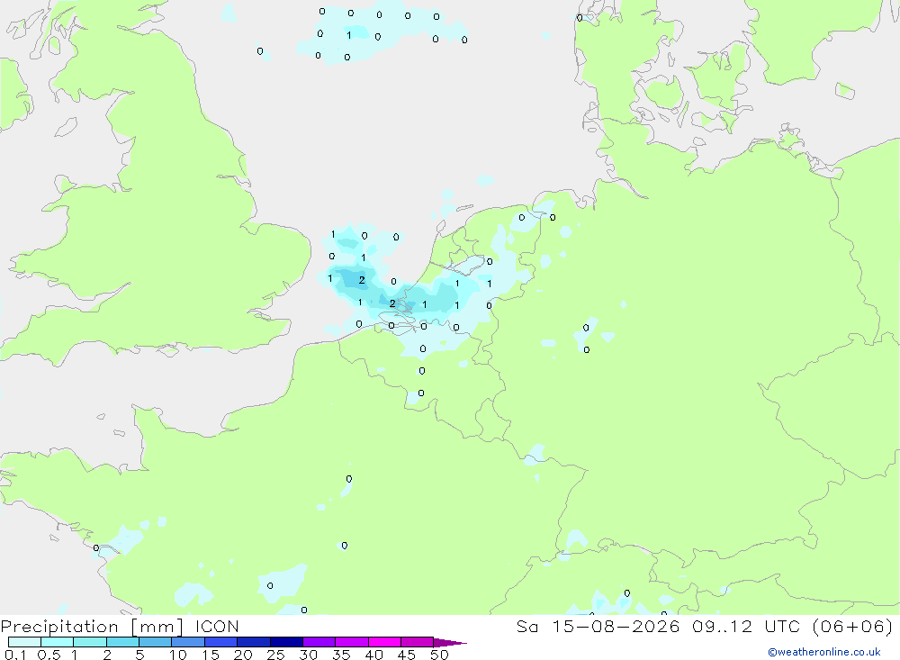
Task: Choose the 35–40 mm violet legend swatch
Action: (x=352, y=642)
